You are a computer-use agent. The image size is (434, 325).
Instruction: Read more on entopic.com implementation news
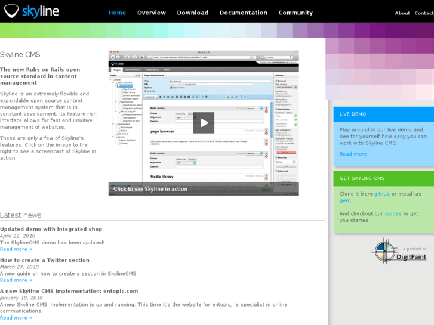pos(16,318)
